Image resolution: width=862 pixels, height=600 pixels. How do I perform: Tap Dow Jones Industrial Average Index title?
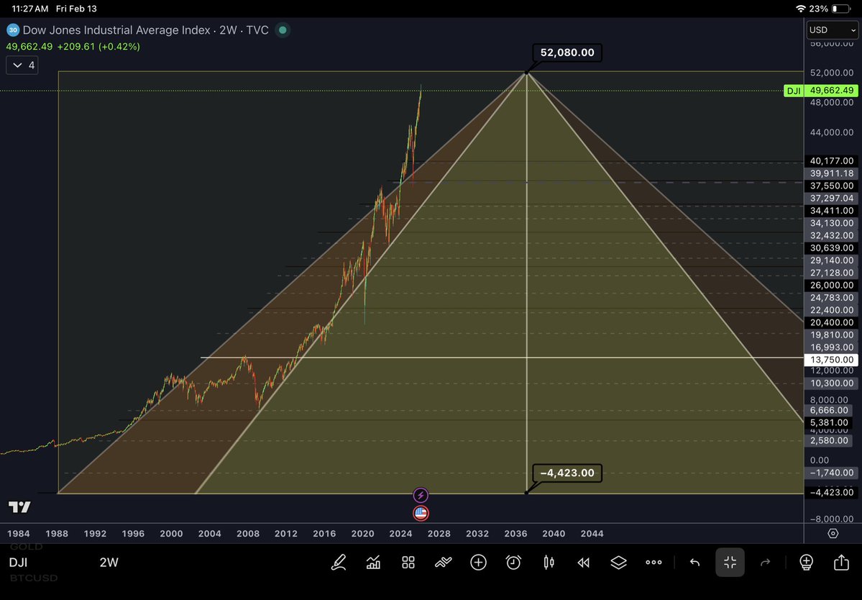pyautogui.click(x=116, y=30)
